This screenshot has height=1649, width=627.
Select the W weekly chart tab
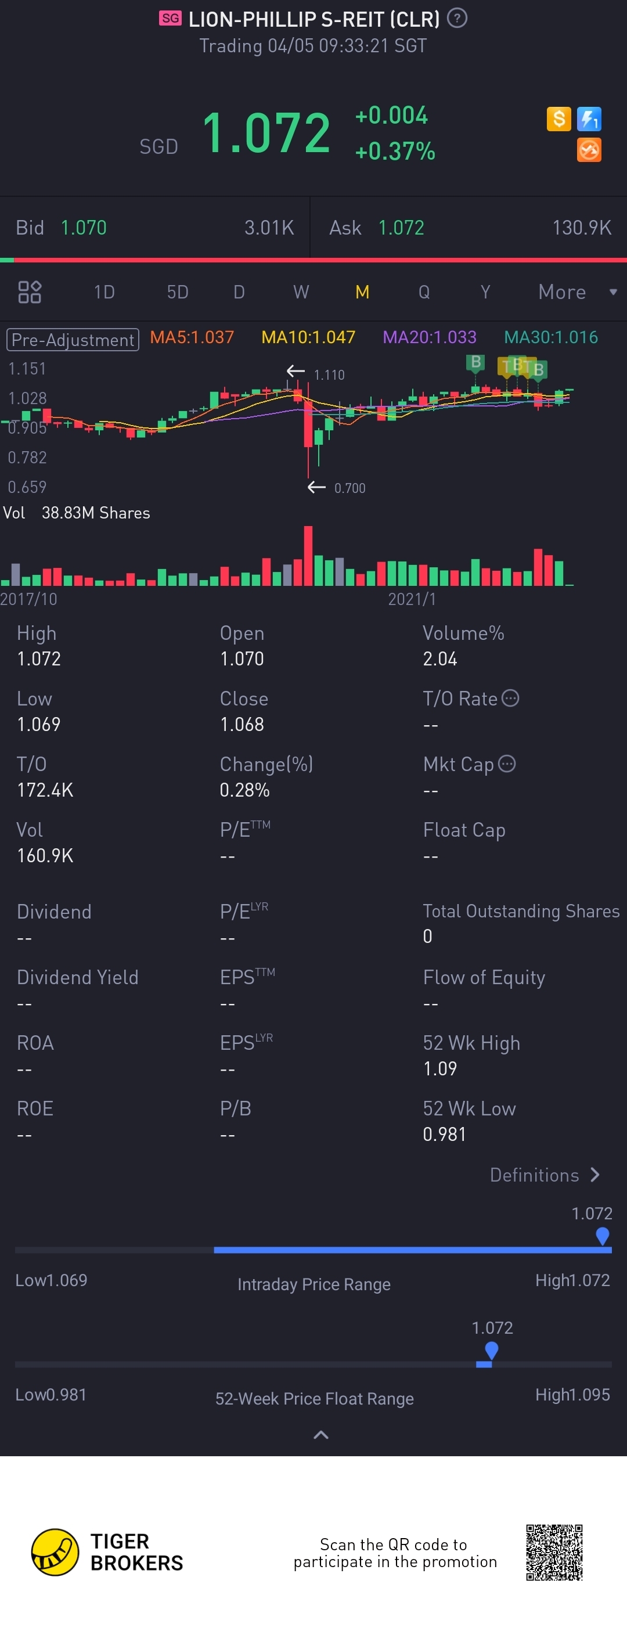click(x=301, y=292)
